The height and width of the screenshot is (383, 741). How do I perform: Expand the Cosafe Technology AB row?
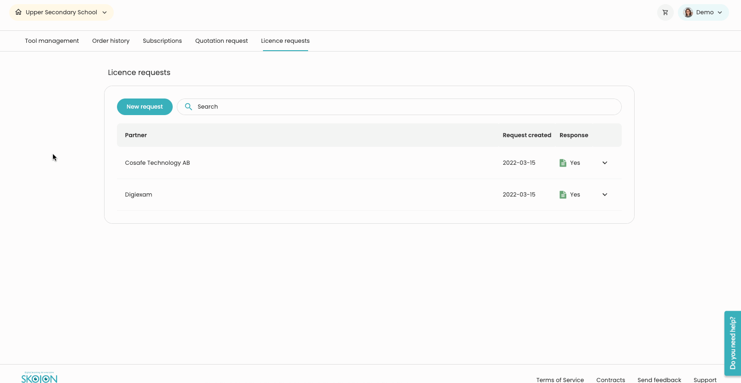click(605, 163)
